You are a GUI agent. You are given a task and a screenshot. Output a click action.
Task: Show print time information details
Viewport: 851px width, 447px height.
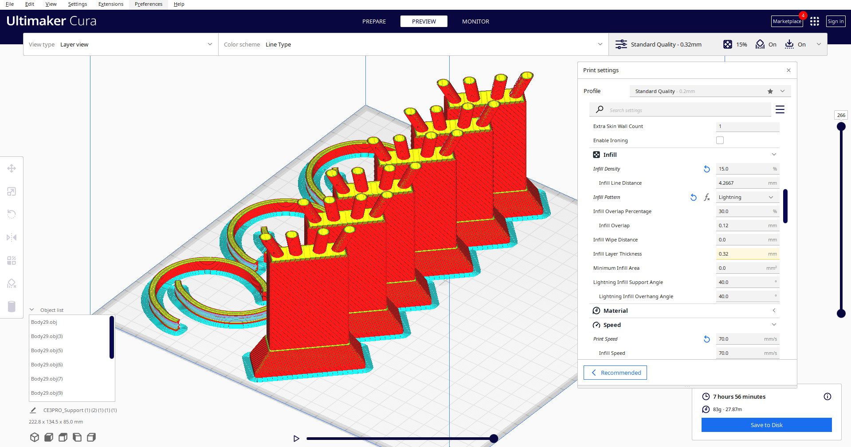click(827, 396)
